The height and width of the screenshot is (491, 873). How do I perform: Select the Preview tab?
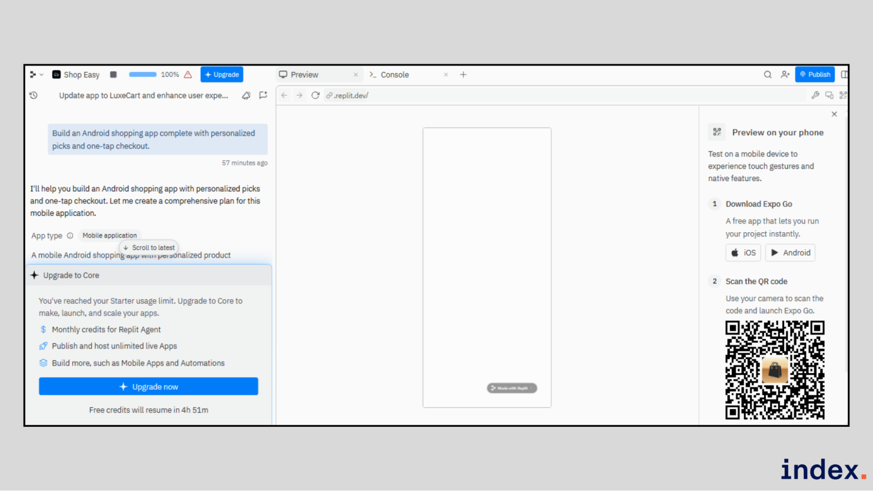[304, 75]
